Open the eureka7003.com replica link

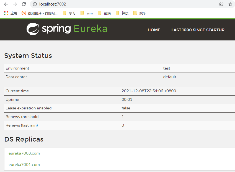point(24,153)
